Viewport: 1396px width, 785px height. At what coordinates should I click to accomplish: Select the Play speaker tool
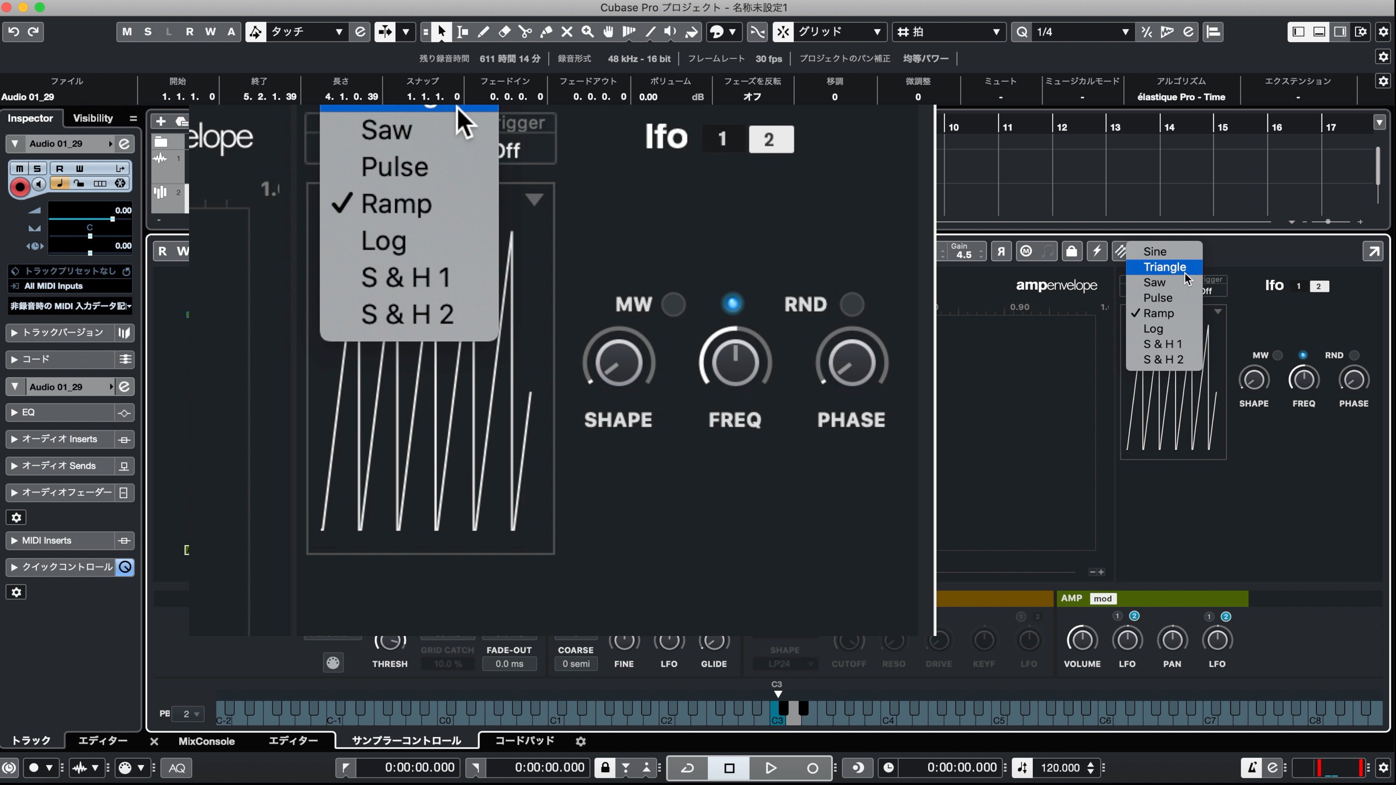670,32
